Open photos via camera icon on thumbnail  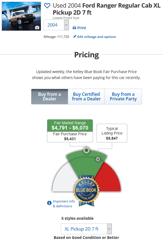[37, 28]
